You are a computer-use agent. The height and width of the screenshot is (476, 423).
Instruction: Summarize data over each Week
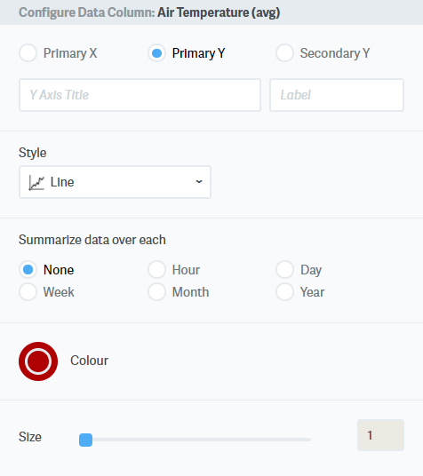pyautogui.click(x=28, y=292)
